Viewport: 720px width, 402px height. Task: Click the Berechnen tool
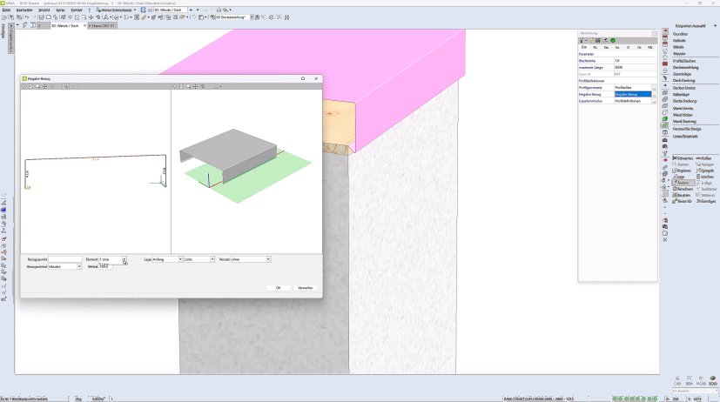click(683, 189)
